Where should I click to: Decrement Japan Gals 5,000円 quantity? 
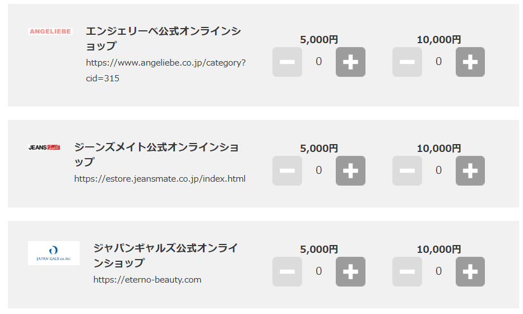point(287,272)
